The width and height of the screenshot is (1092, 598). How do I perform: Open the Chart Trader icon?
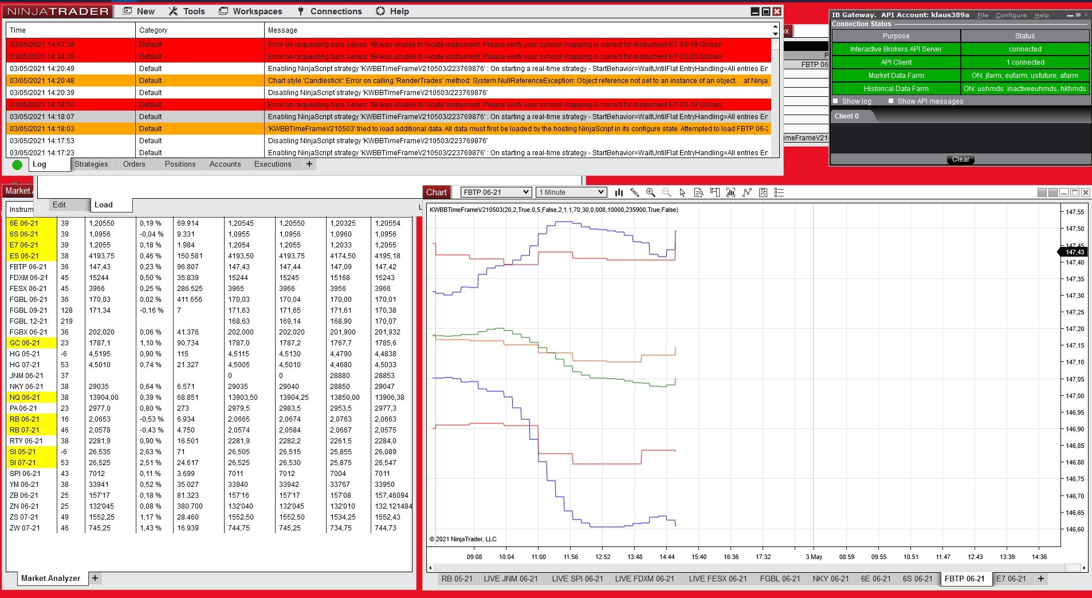click(x=714, y=192)
